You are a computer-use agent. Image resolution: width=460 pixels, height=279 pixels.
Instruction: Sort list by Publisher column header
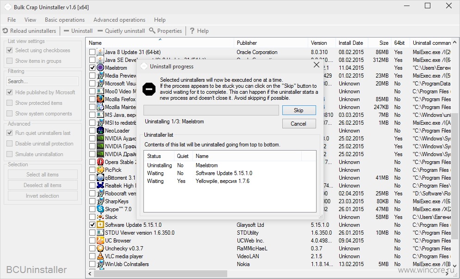tap(271, 43)
